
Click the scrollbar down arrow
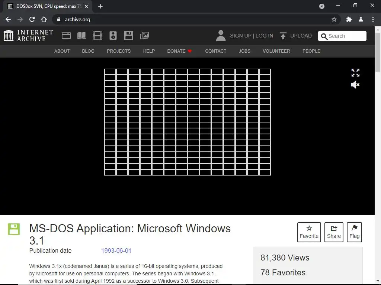coord(378,281)
